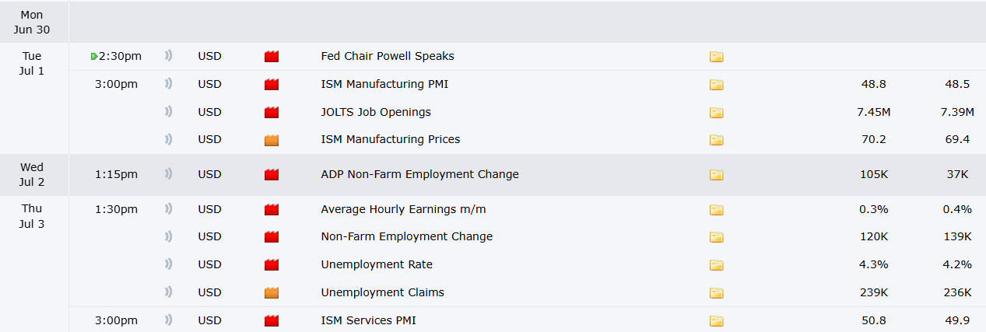
Task: Click orange impact icon for Unemployment Claims
Action: pos(272,293)
